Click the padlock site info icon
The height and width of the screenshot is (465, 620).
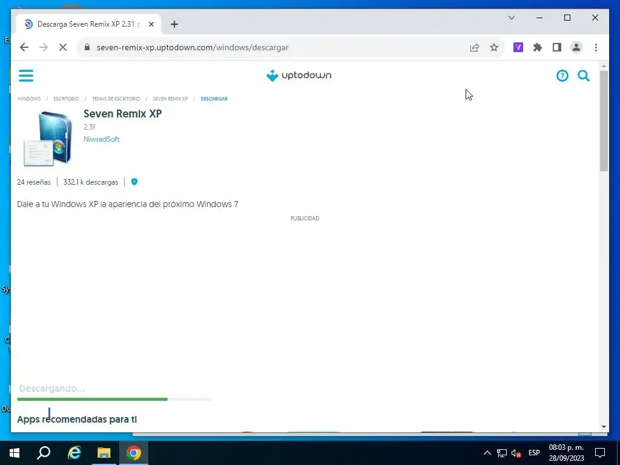click(87, 47)
